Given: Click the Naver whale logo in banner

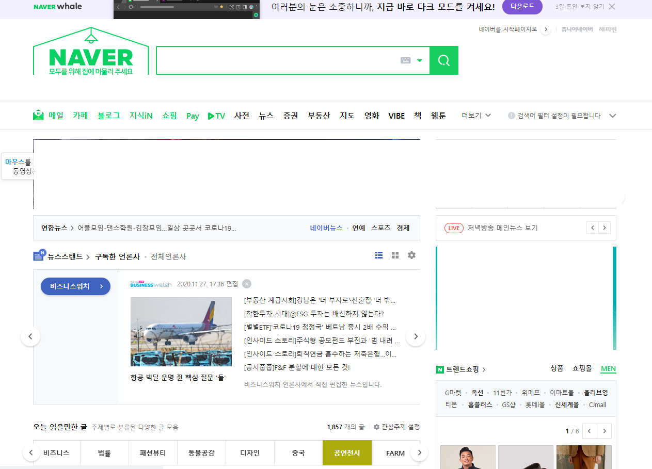Looking at the screenshot, I should tap(58, 7).
